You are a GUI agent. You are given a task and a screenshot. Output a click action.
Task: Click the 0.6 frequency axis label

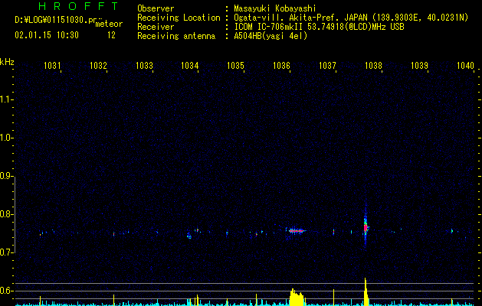(x=6, y=291)
